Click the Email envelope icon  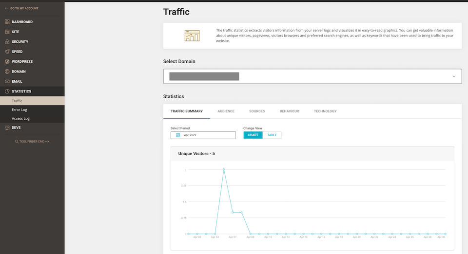pyautogui.click(x=7, y=81)
